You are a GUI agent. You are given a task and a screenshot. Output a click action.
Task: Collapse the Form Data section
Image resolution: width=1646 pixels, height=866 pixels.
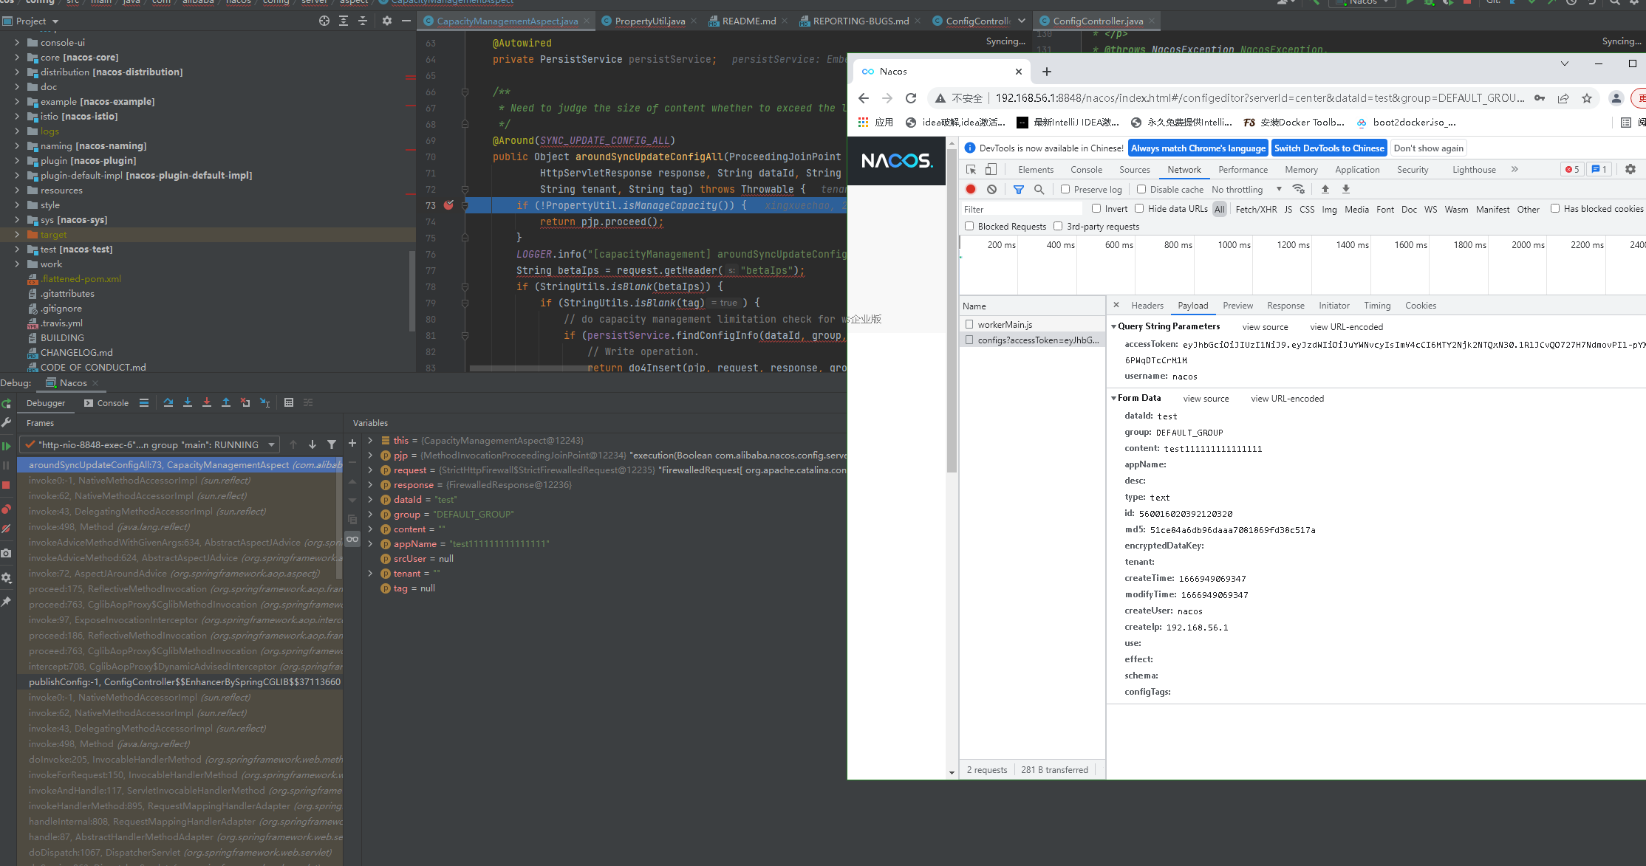(x=1113, y=399)
